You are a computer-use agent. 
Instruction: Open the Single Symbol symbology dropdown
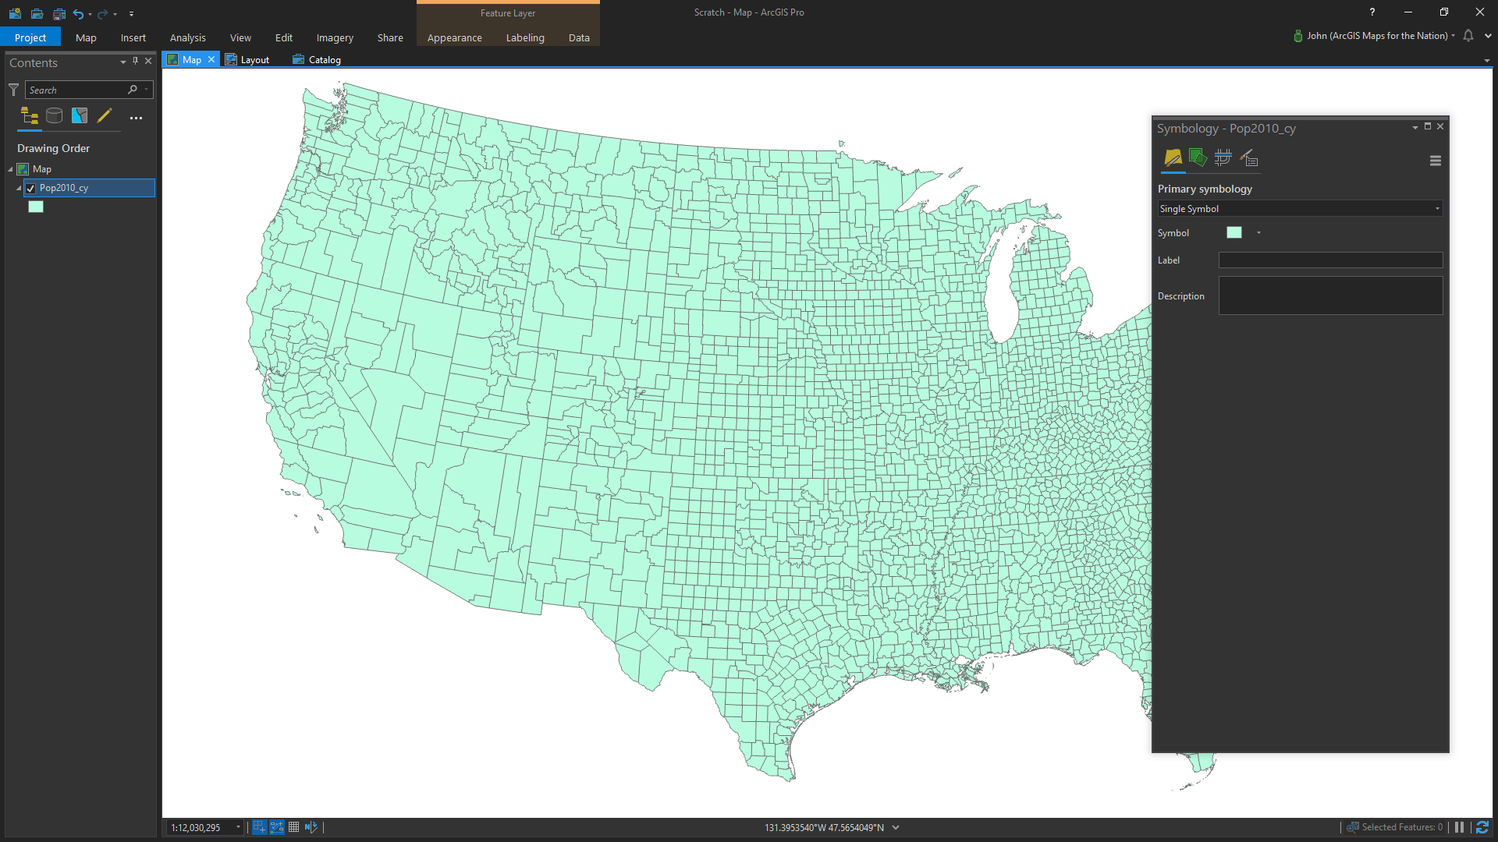point(1299,209)
